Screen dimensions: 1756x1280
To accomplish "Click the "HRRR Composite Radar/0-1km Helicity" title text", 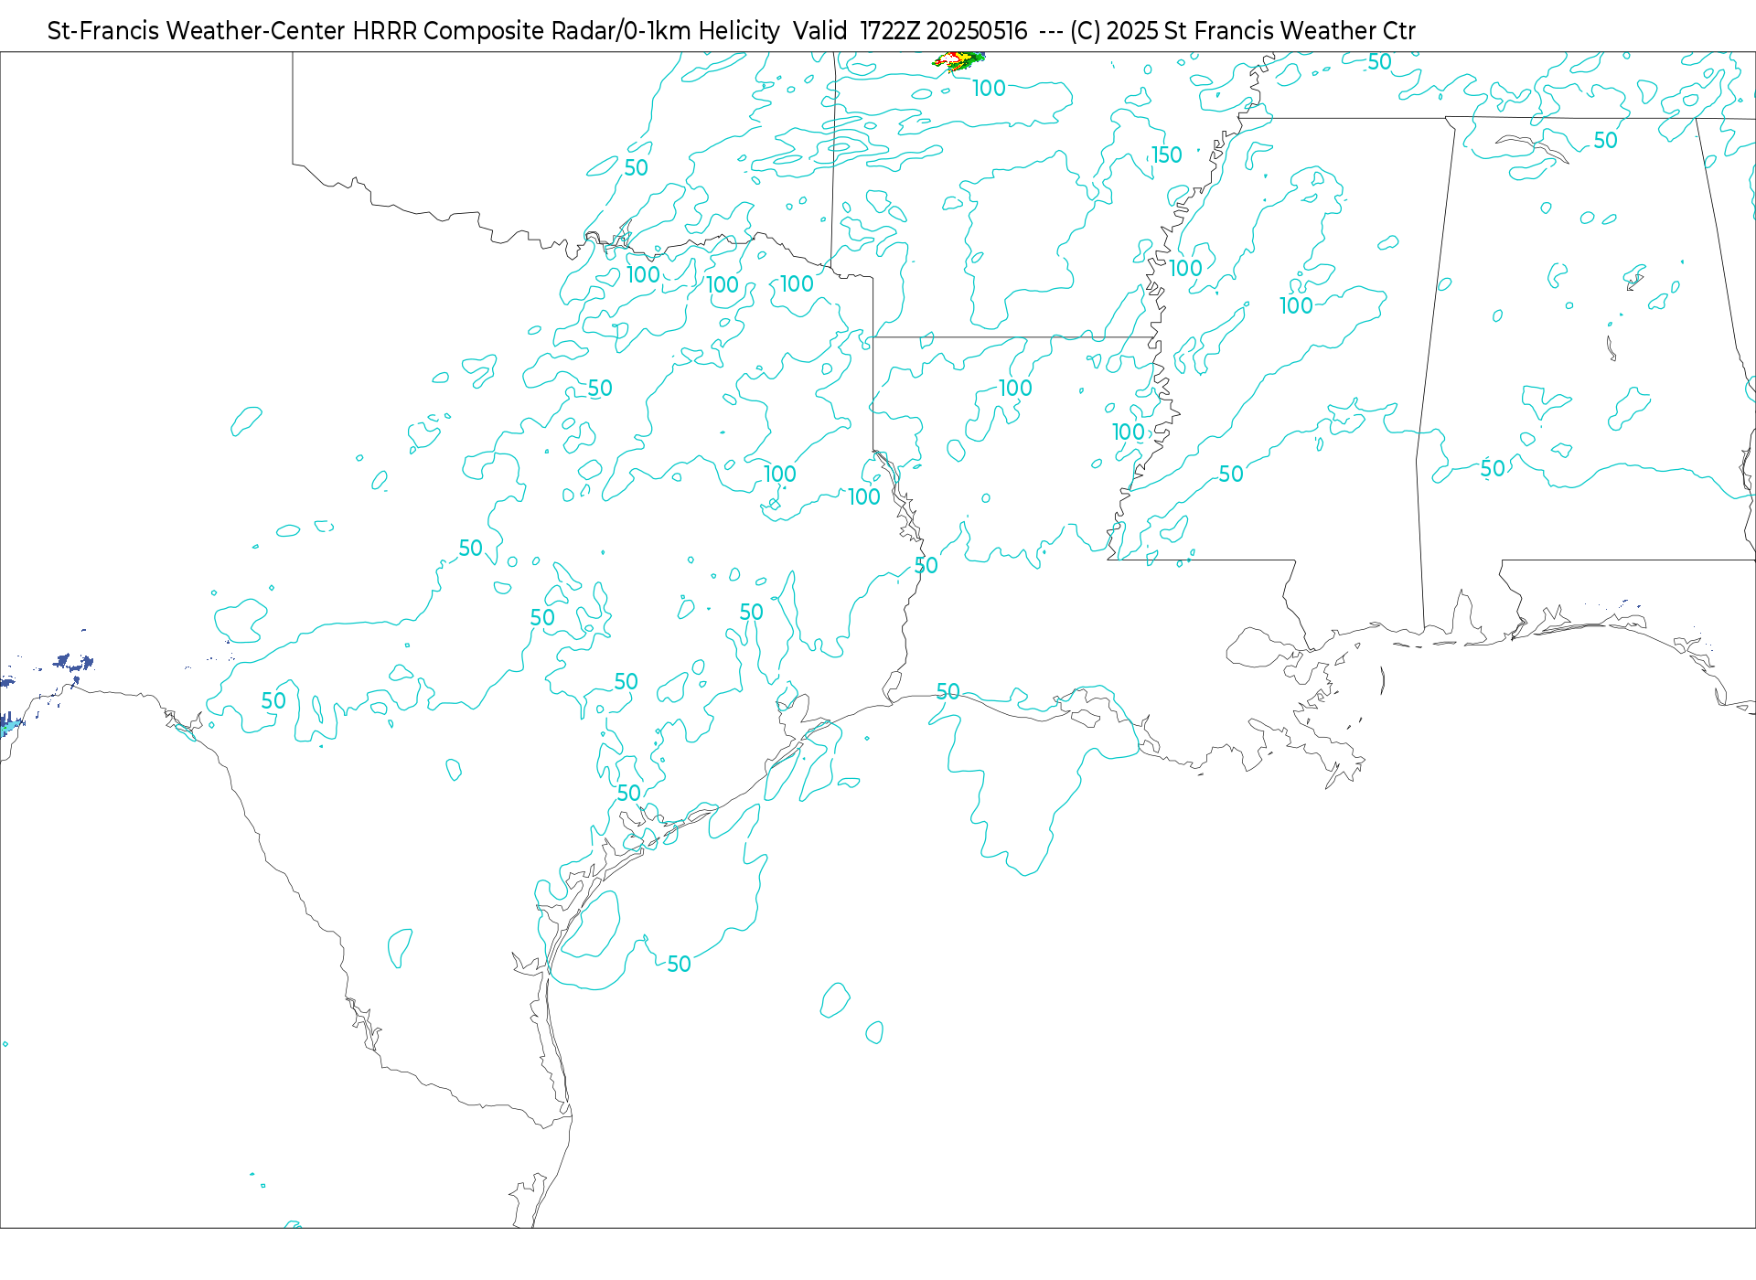I will pos(566,31).
